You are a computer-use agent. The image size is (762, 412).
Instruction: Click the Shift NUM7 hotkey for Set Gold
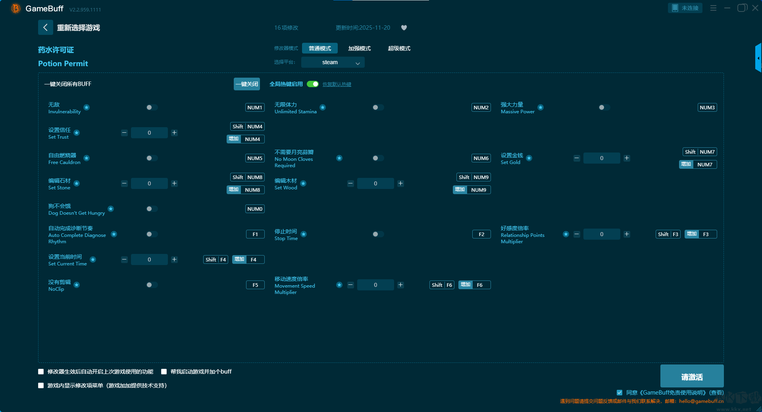(700, 152)
